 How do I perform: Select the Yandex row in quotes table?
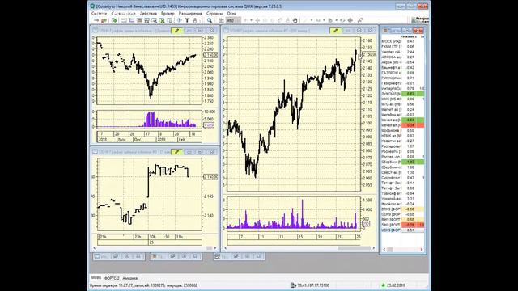[x=403, y=52]
